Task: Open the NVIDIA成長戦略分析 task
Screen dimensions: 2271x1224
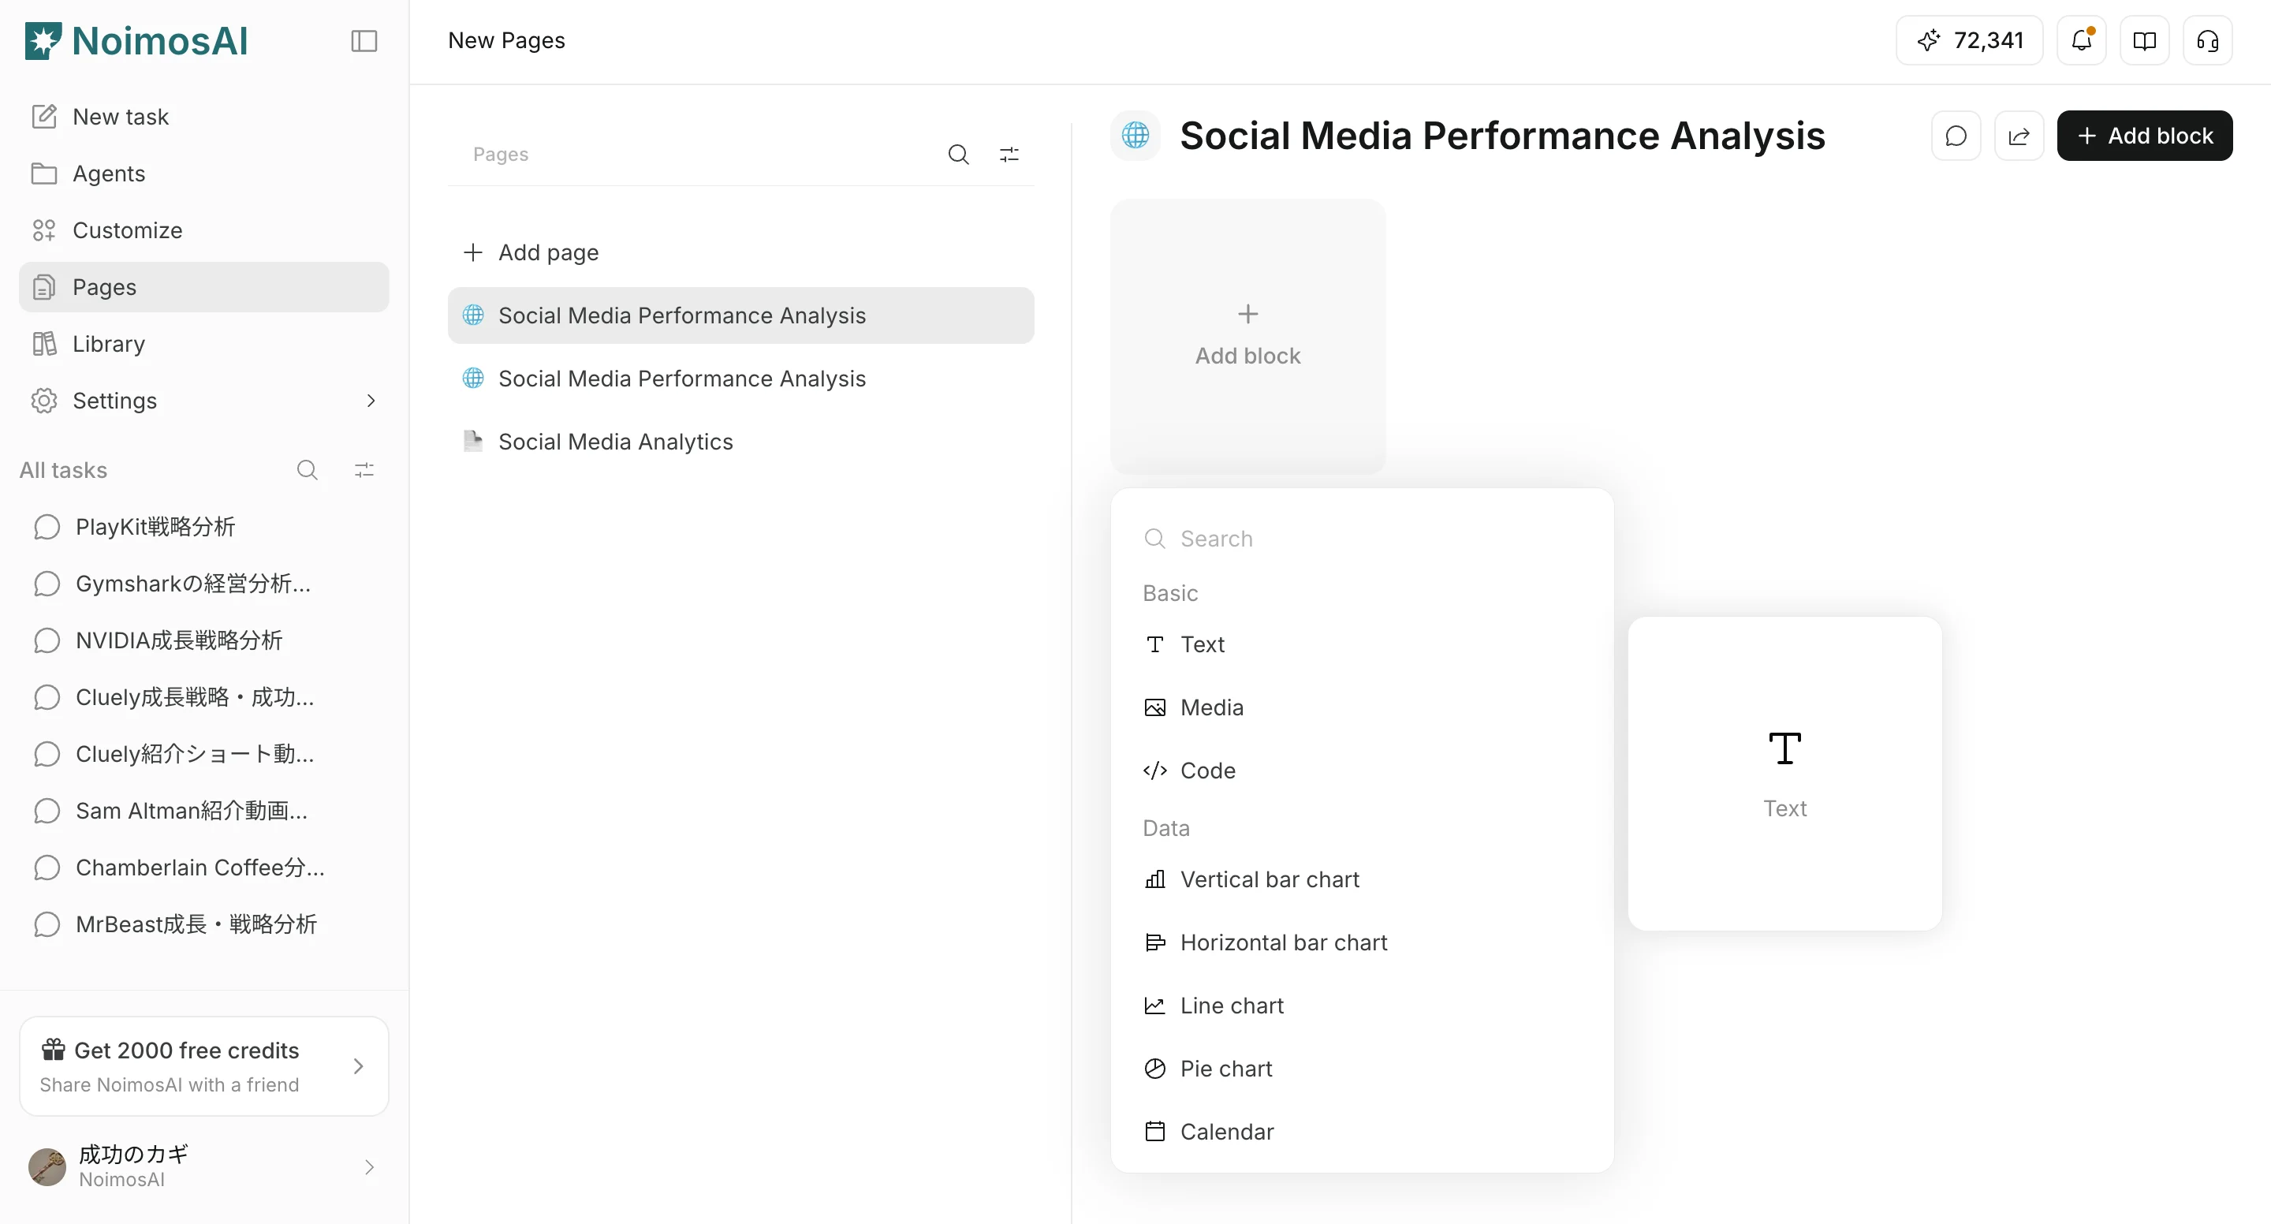Action: [204, 640]
